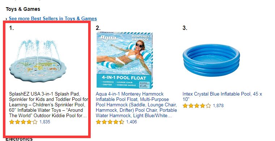Screen dimensions: 275x141
Task: Click the SplashEZ splash pad product image
Action: pos(38,61)
